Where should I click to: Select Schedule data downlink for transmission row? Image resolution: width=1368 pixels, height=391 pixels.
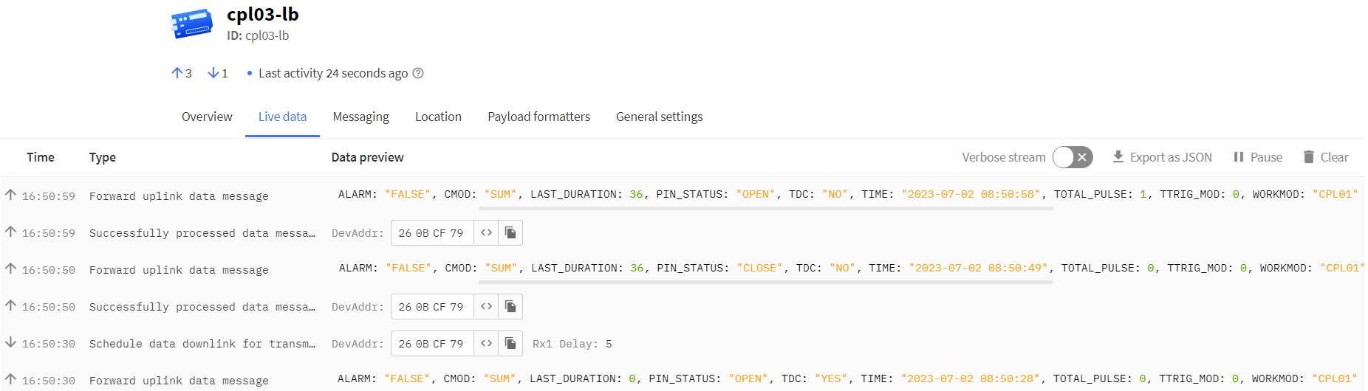pyautogui.click(x=202, y=344)
